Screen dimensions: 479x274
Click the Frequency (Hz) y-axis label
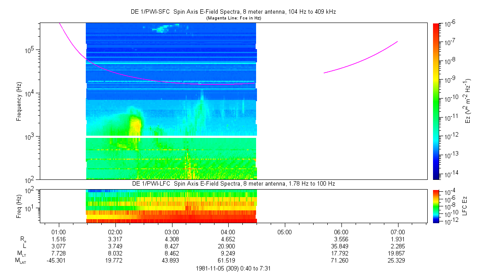[x=19, y=101]
